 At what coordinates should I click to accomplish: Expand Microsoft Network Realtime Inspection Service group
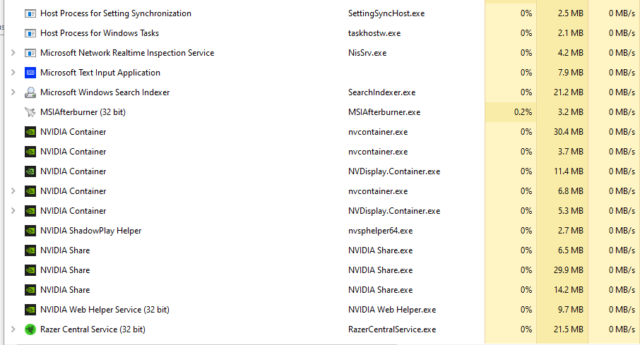(x=13, y=53)
